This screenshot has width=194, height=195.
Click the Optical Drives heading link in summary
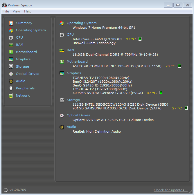tap(78, 115)
